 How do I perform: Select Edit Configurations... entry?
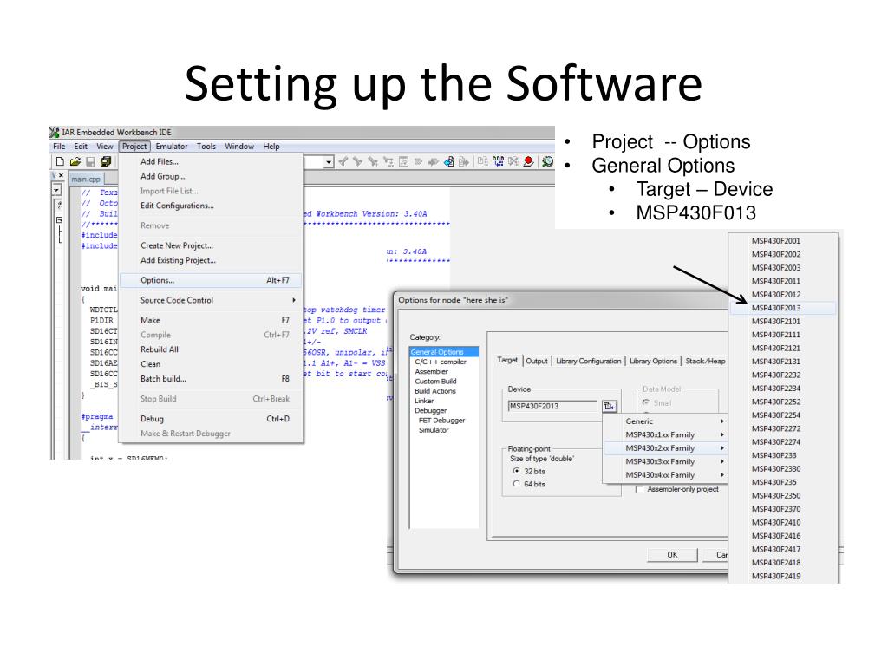(211, 206)
